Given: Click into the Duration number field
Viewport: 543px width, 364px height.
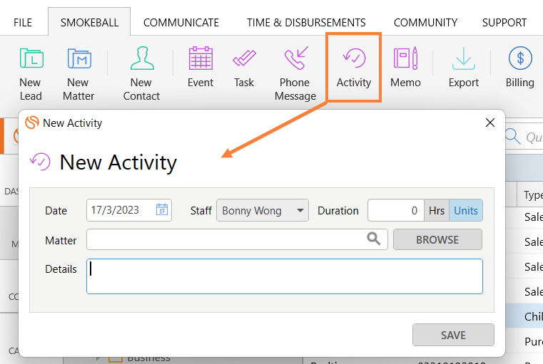Looking at the screenshot, I should pyautogui.click(x=396, y=210).
